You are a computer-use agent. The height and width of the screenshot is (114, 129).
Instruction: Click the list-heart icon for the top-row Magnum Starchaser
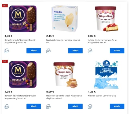pyautogui.click(x=7, y=51)
